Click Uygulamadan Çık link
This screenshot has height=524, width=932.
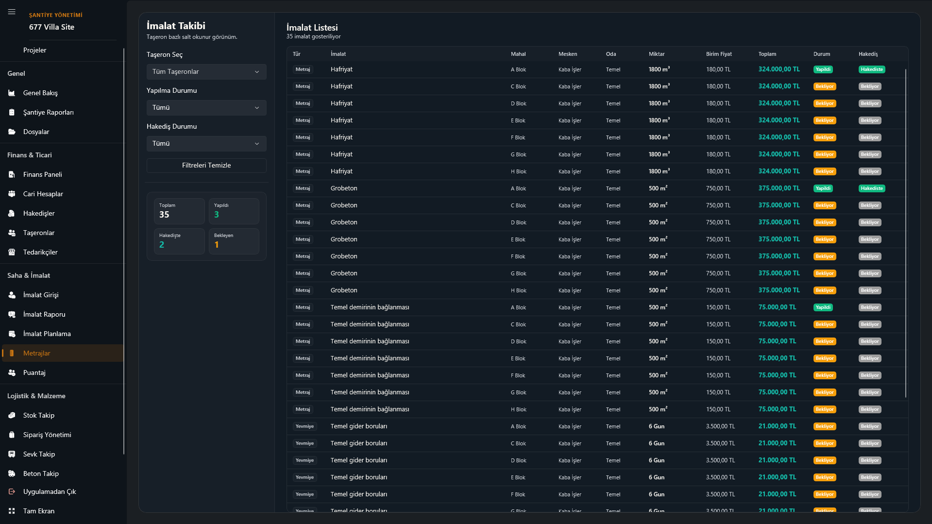(x=50, y=491)
